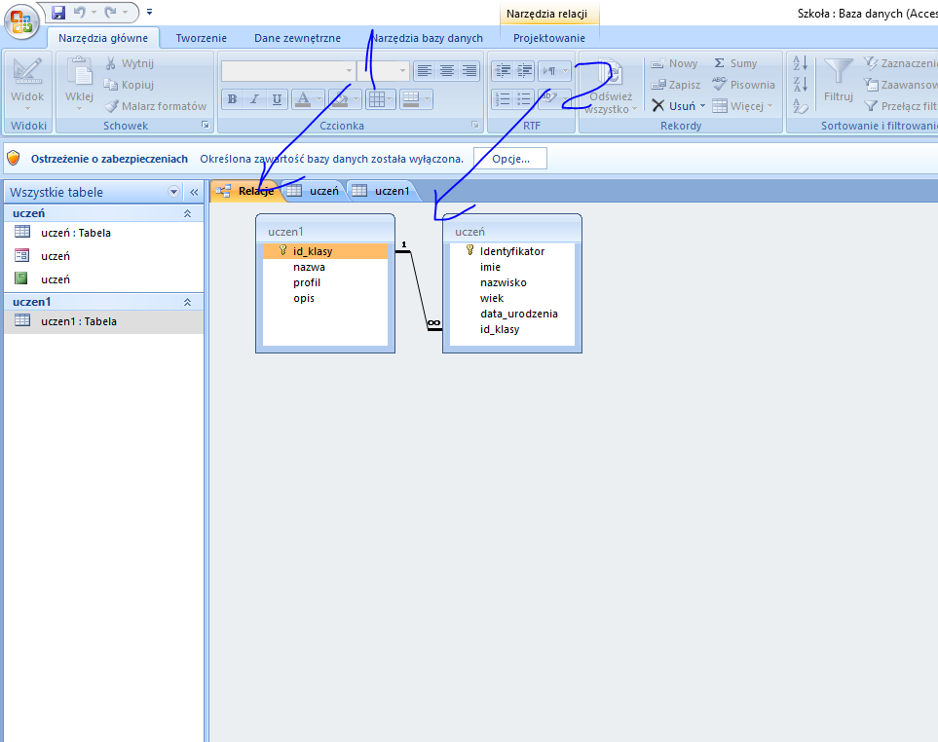Click the Pisownia spell check icon
938x742 pixels.
(x=720, y=85)
